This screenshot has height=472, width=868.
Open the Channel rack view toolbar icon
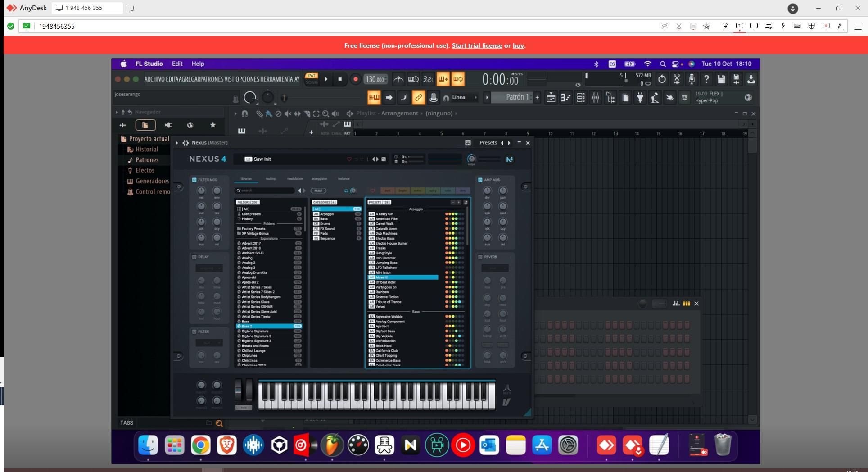coord(580,98)
